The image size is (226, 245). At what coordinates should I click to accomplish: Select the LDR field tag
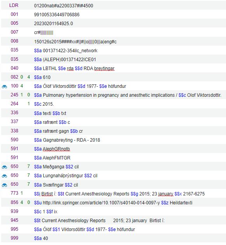pos(14,5)
